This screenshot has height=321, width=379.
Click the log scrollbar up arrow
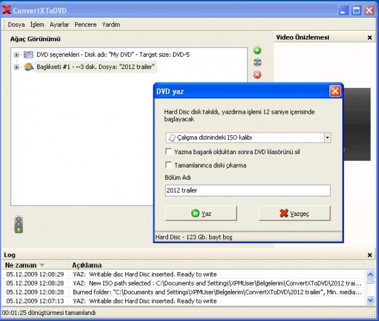[x=370, y=275]
